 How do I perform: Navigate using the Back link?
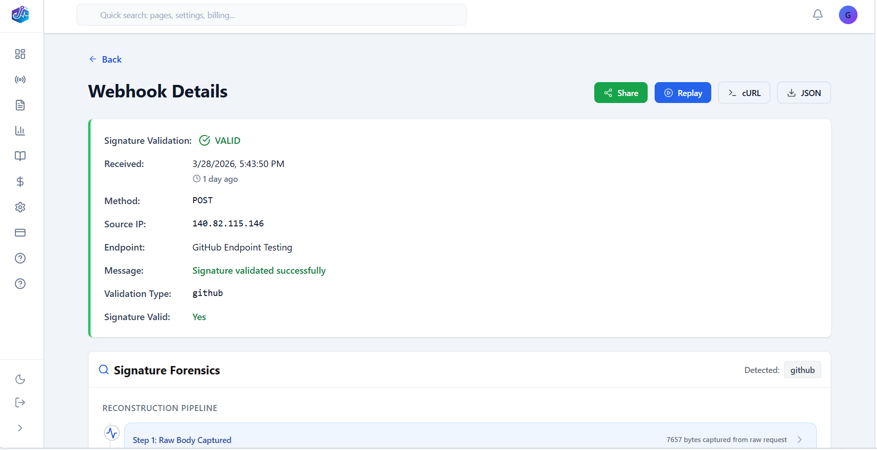click(105, 59)
